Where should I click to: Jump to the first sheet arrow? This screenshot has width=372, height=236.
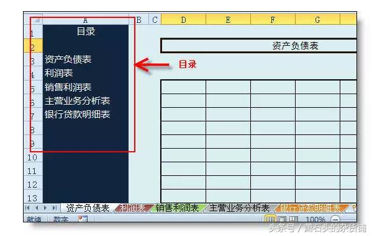point(27,208)
